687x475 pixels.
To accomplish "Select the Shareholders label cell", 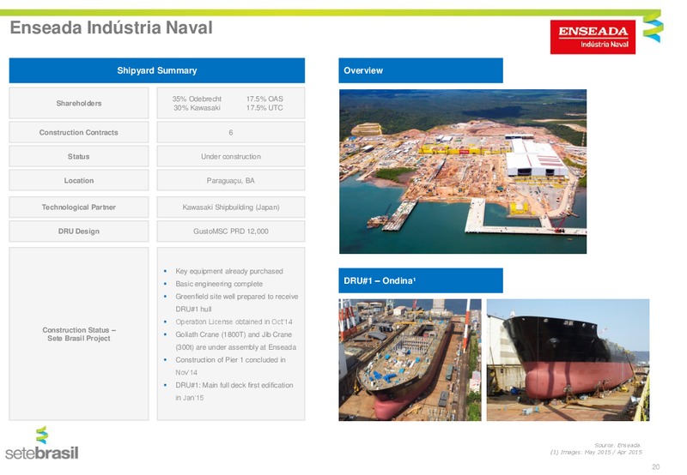I will click(x=79, y=103).
